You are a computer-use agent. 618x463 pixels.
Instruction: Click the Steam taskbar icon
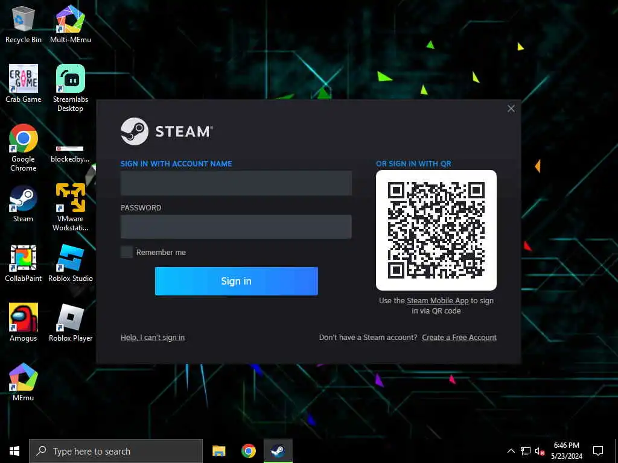278,451
